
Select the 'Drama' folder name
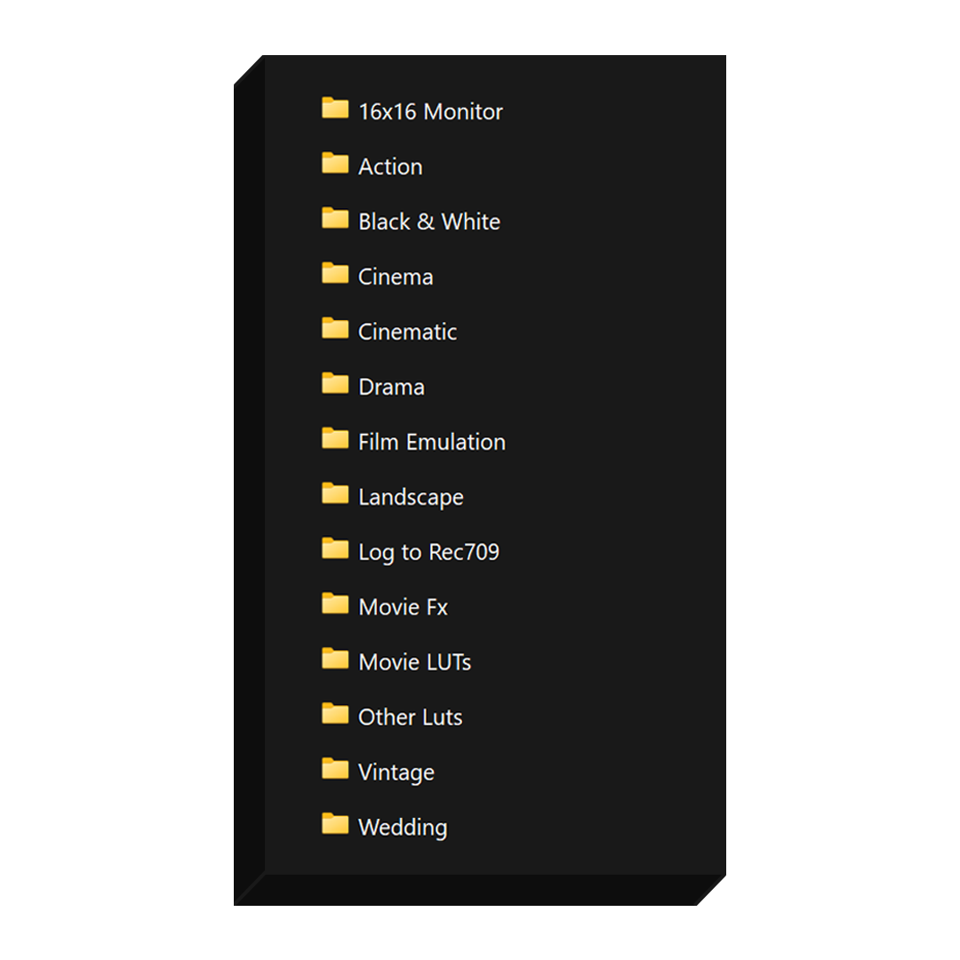tap(391, 388)
